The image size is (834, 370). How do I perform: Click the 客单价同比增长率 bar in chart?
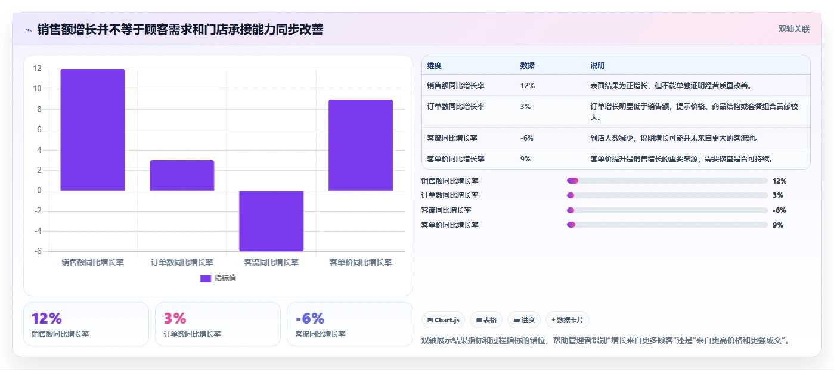pos(361,145)
